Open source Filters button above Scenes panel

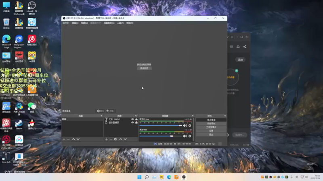110,111
